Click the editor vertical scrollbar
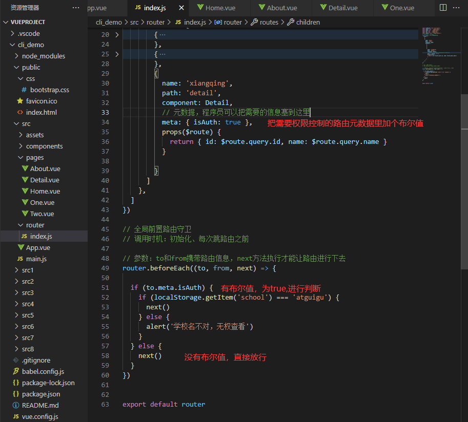This screenshot has width=468, height=422. coord(464,182)
